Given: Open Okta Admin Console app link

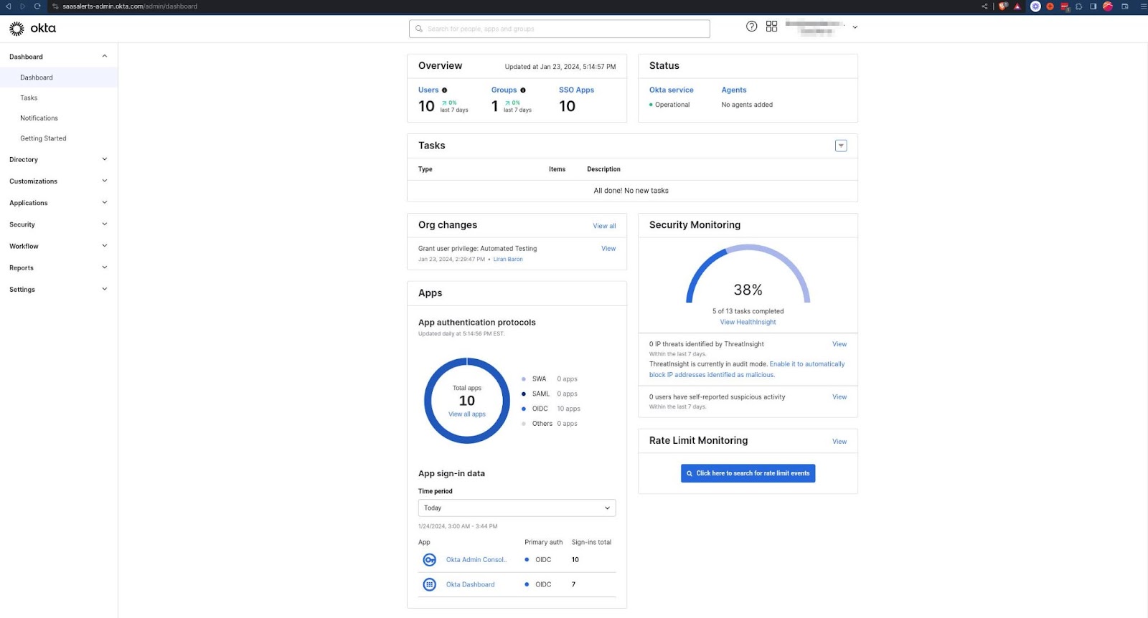Looking at the screenshot, I should pyautogui.click(x=476, y=560).
